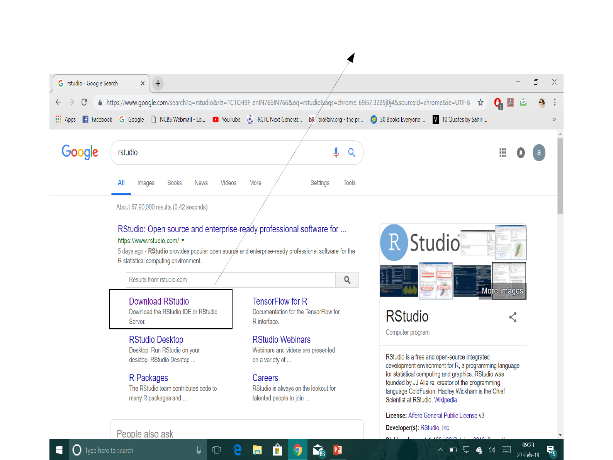Search within rstudio.com using magnifier button
613x460 pixels.
tap(347, 280)
